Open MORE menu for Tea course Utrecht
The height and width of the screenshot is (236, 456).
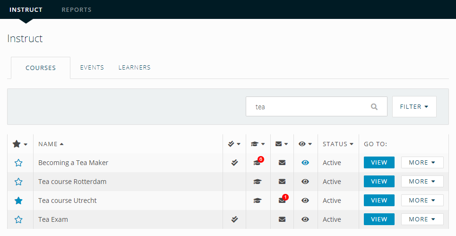point(422,201)
